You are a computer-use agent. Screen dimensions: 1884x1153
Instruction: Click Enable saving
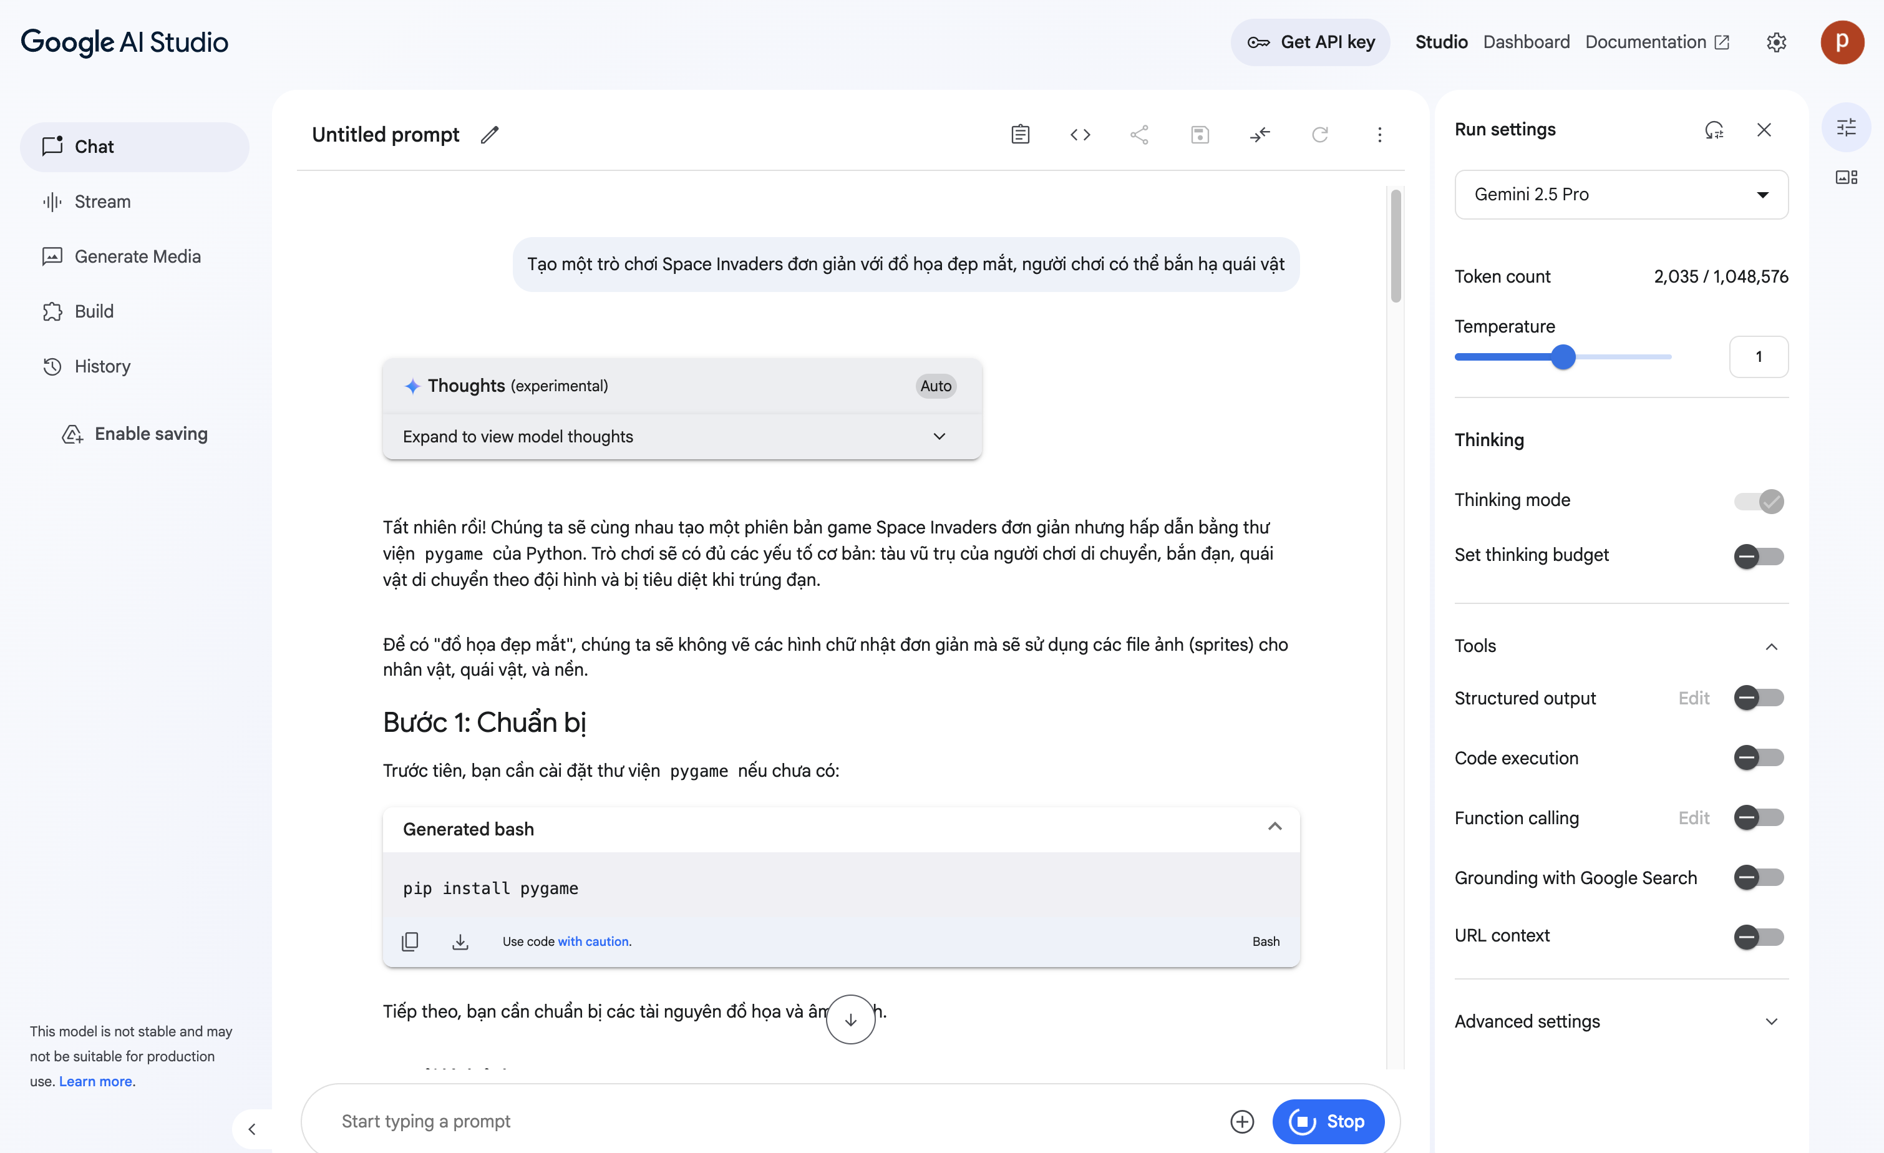point(135,434)
